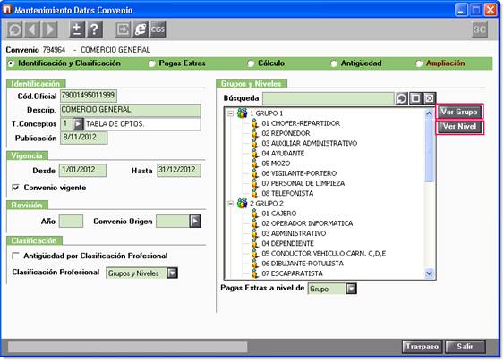Viewport: 504px width, 361px height.
Task: Click the Salir button
Action: coord(465,347)
